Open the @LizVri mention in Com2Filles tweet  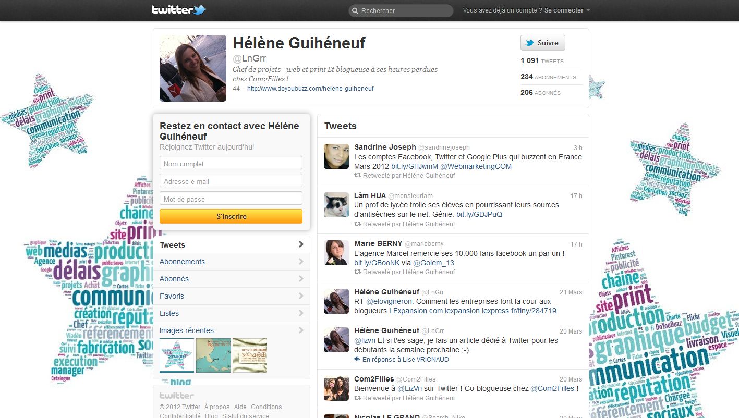(409, 388)
